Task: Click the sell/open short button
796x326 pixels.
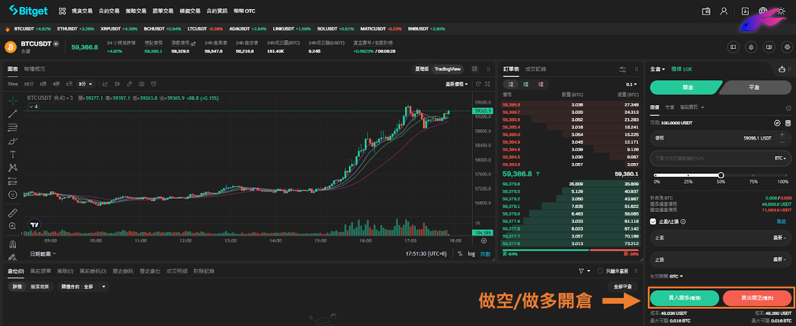Action: click(x=758, y=298)
